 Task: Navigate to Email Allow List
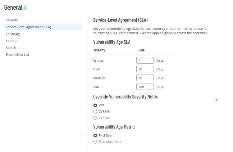click(17, 55)
